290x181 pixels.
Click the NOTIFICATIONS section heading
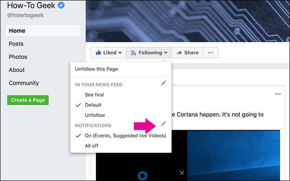pyautogui.click(x=93, y=126)
